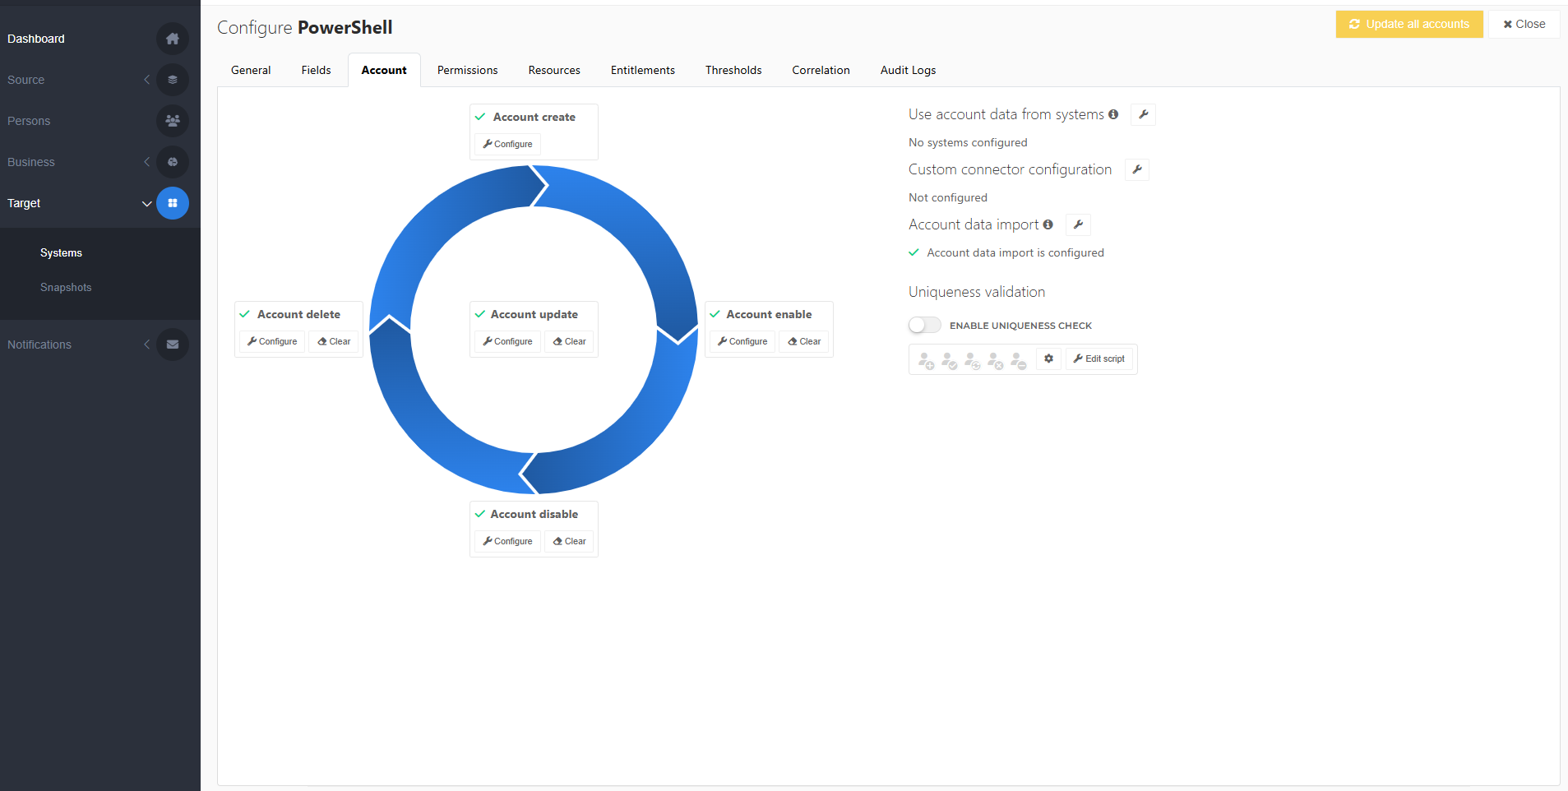Viewport: 1568px width, 791px height.
Task: Configure Account delete
Action: pos(272,341)
